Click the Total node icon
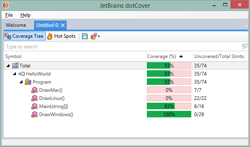The height and width of the screenshot is (147, 250). [x=15, y=65]
